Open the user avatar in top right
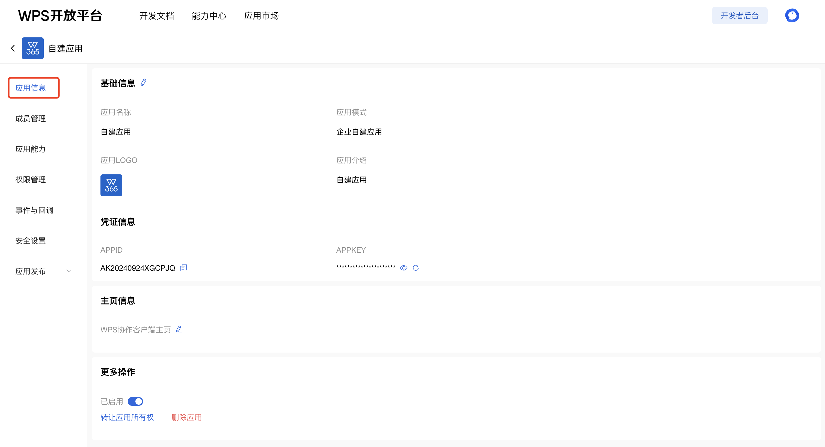This screenshot has height=447, width=825. pyautogui.click(x=792, y=16)
